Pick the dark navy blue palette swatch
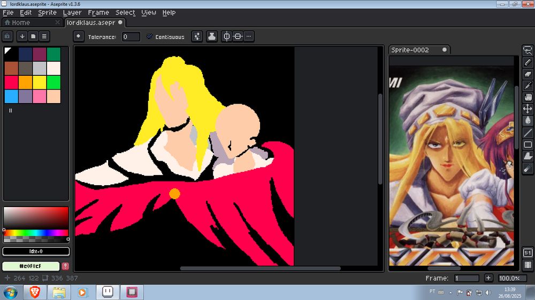Viewport: 535px width, 300px height. tap(26, 54)
